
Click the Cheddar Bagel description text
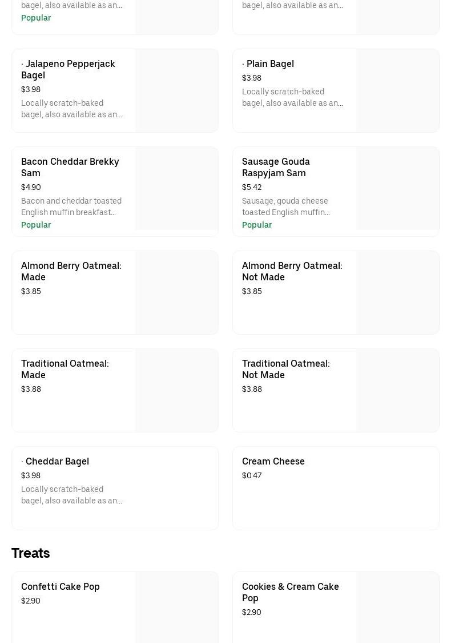coord(71,495)
